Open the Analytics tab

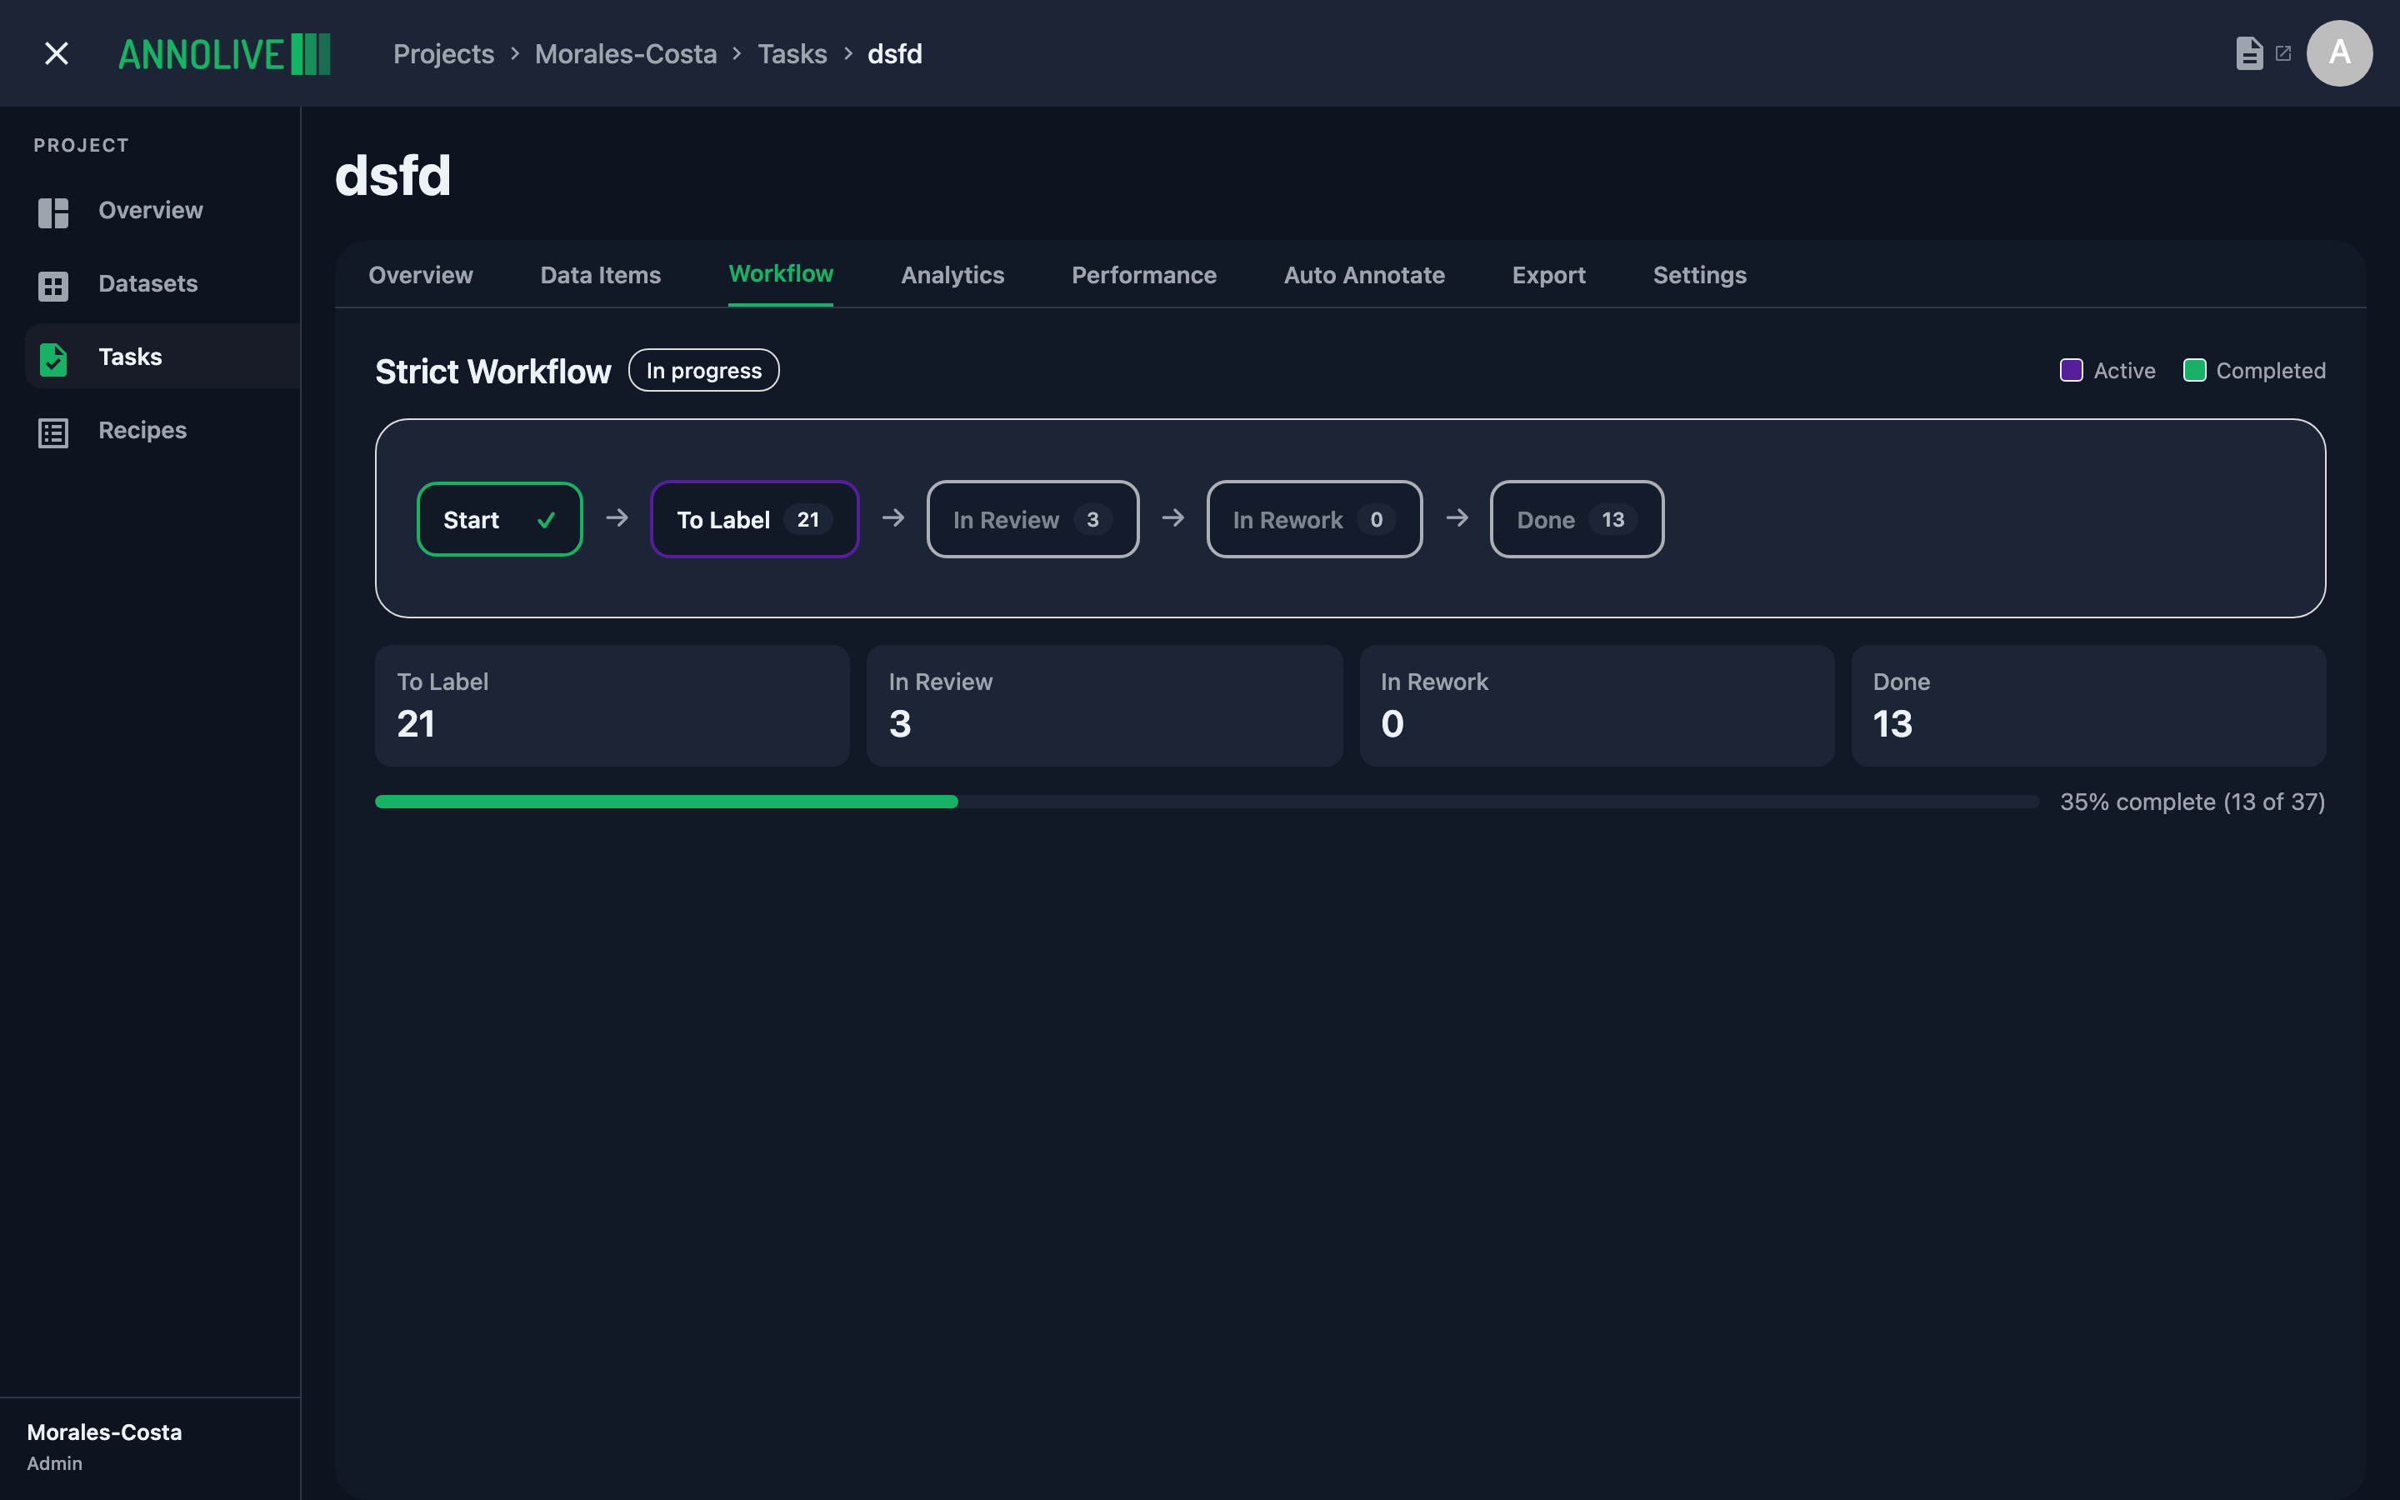pyautogui.click(x=952, y=275)
